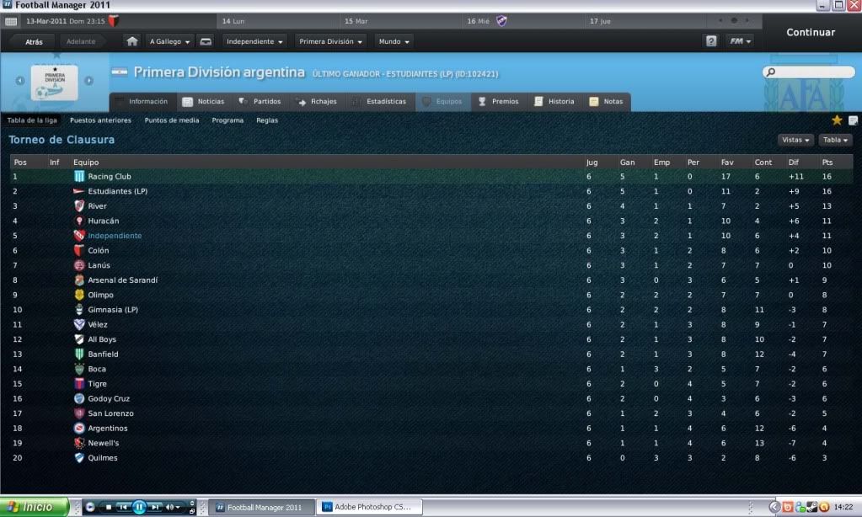This screenshot has height=517, width=862.
Task: Click the Tigre club badge
Action: (x=79, y=384)
